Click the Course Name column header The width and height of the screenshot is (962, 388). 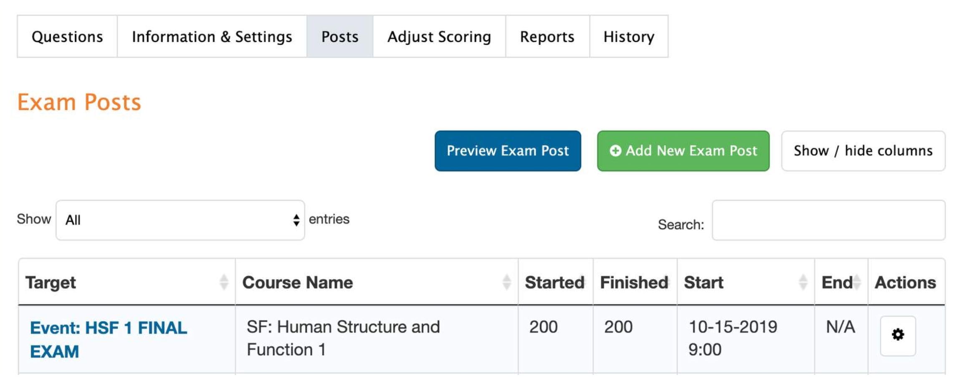(298, 283)
